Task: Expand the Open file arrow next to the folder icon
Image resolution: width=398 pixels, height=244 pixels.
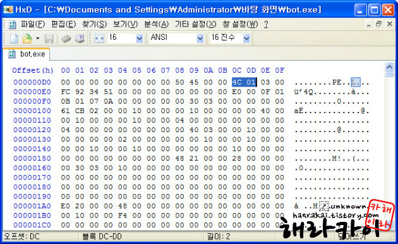Action: (37, 39)
